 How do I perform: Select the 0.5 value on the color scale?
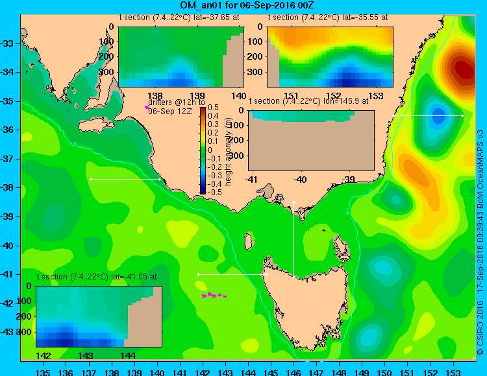(214, 108)
